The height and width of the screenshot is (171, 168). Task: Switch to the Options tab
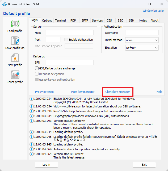point(47,20)
